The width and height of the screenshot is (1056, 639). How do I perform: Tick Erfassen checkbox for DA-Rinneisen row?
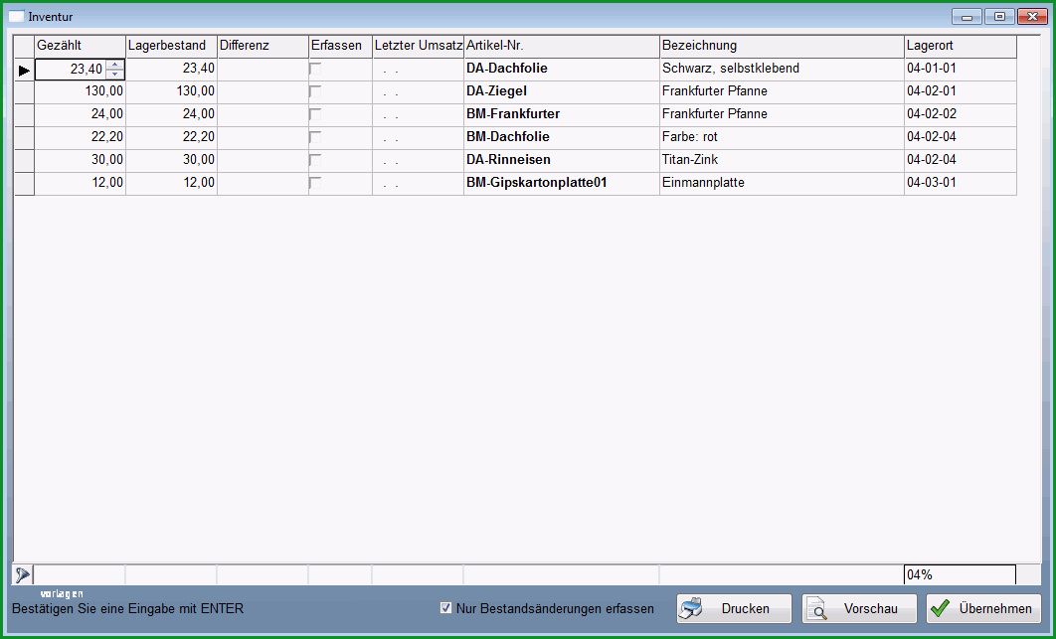click(315, 160)
